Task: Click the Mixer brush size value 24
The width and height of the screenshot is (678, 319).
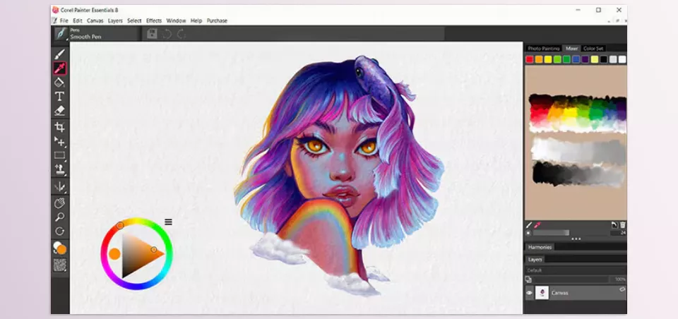Action: click(619, 233)
